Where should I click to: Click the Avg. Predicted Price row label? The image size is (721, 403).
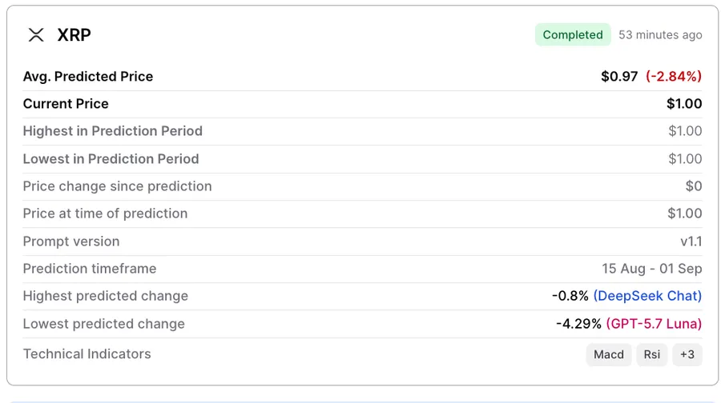pyautogui.click(x=88, y=76)
